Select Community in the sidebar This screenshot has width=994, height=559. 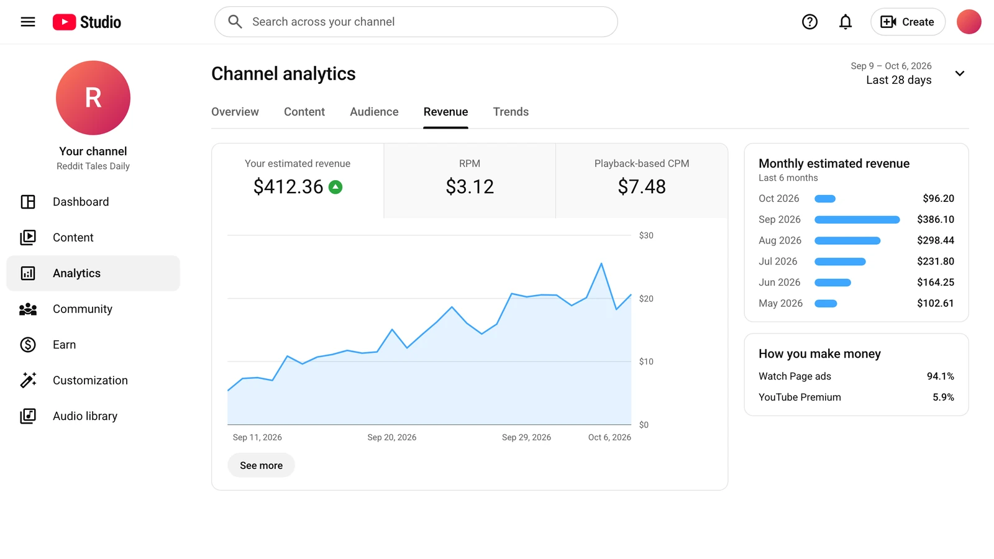coord(93,309)
